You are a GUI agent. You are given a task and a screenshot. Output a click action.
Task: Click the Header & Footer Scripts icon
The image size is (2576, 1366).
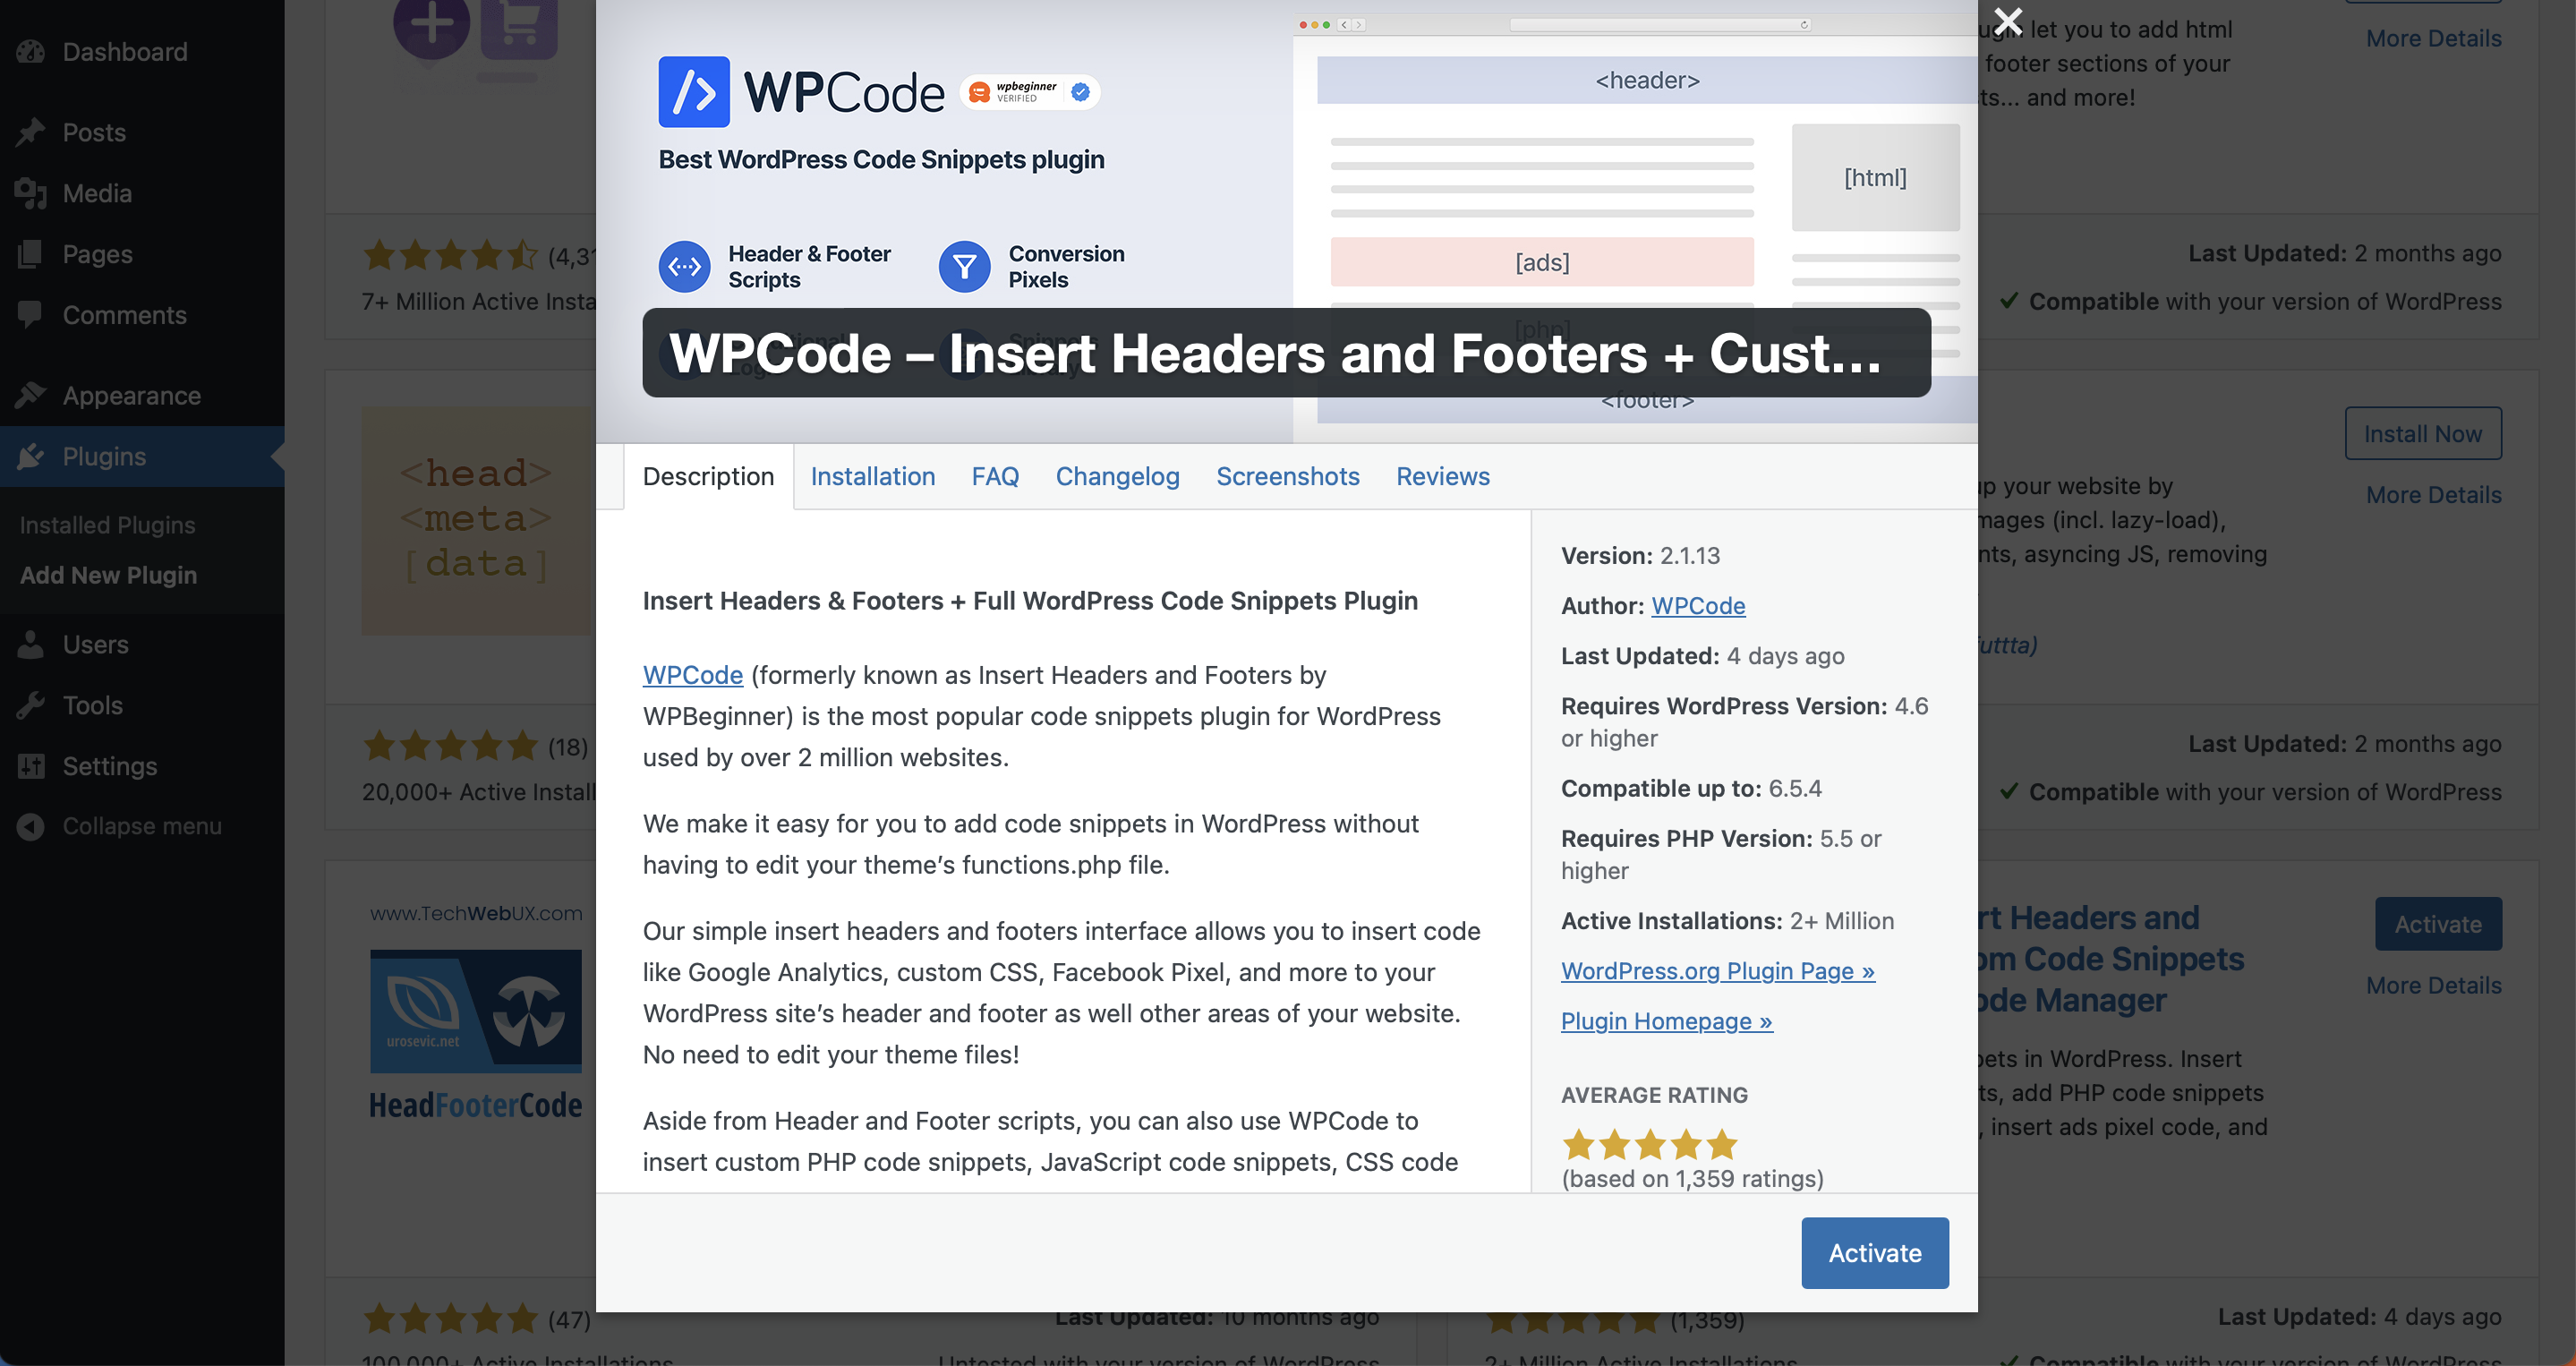pyautogui.click(x=685, y=266)
